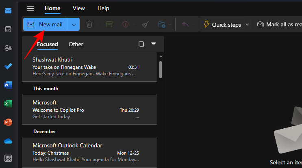This screenshot has height=168, width=302.
Task: Click the Mon 12-25 timestamp
Action: (128, 153)
